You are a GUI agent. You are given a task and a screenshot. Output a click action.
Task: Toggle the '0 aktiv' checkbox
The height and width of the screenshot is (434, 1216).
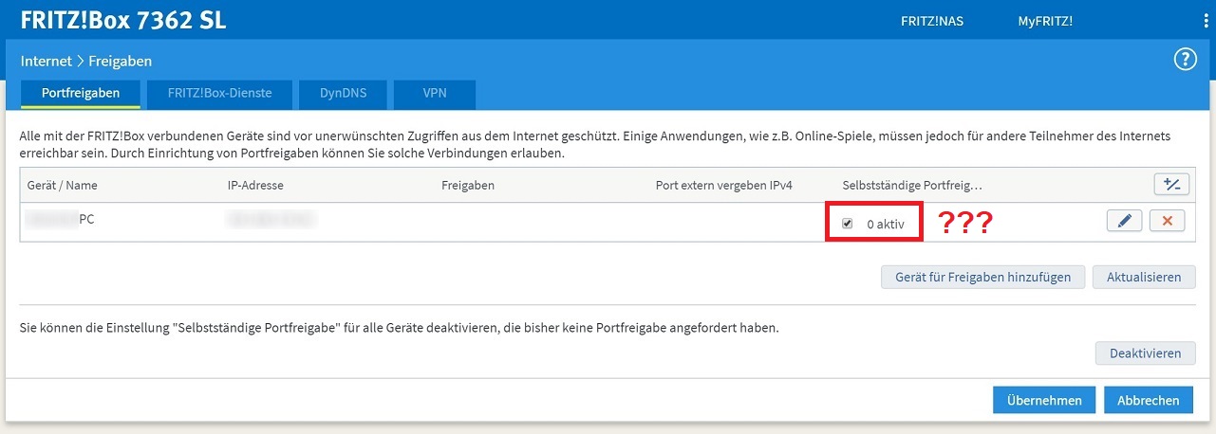coord(847,224)
